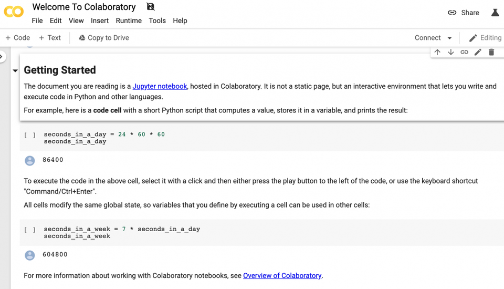The image size is (504, 289).
Task: Delete cell with the trash icon
Action: tap(491, 52)
